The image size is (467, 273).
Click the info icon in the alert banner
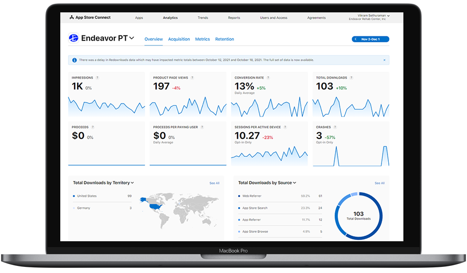coord(74,60)
